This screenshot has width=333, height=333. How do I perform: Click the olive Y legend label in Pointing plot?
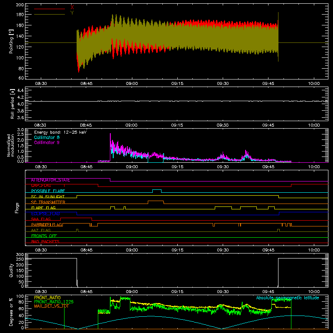[x=72, y=13]
